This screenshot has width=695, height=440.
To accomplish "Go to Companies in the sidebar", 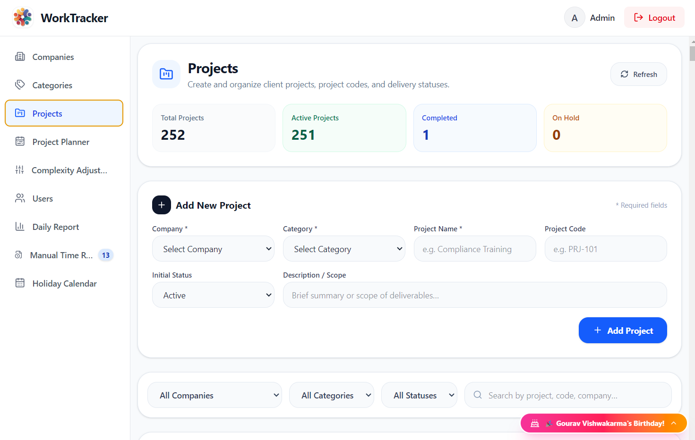I will pos(64,57).
